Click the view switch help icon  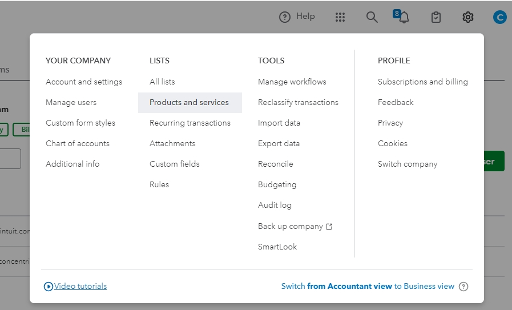click(x=463, y=287)
